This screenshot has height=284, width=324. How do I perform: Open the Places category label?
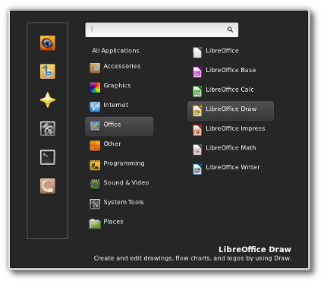(113, 222)
